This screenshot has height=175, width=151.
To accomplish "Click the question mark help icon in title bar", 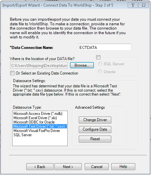I will click(133, 5).
